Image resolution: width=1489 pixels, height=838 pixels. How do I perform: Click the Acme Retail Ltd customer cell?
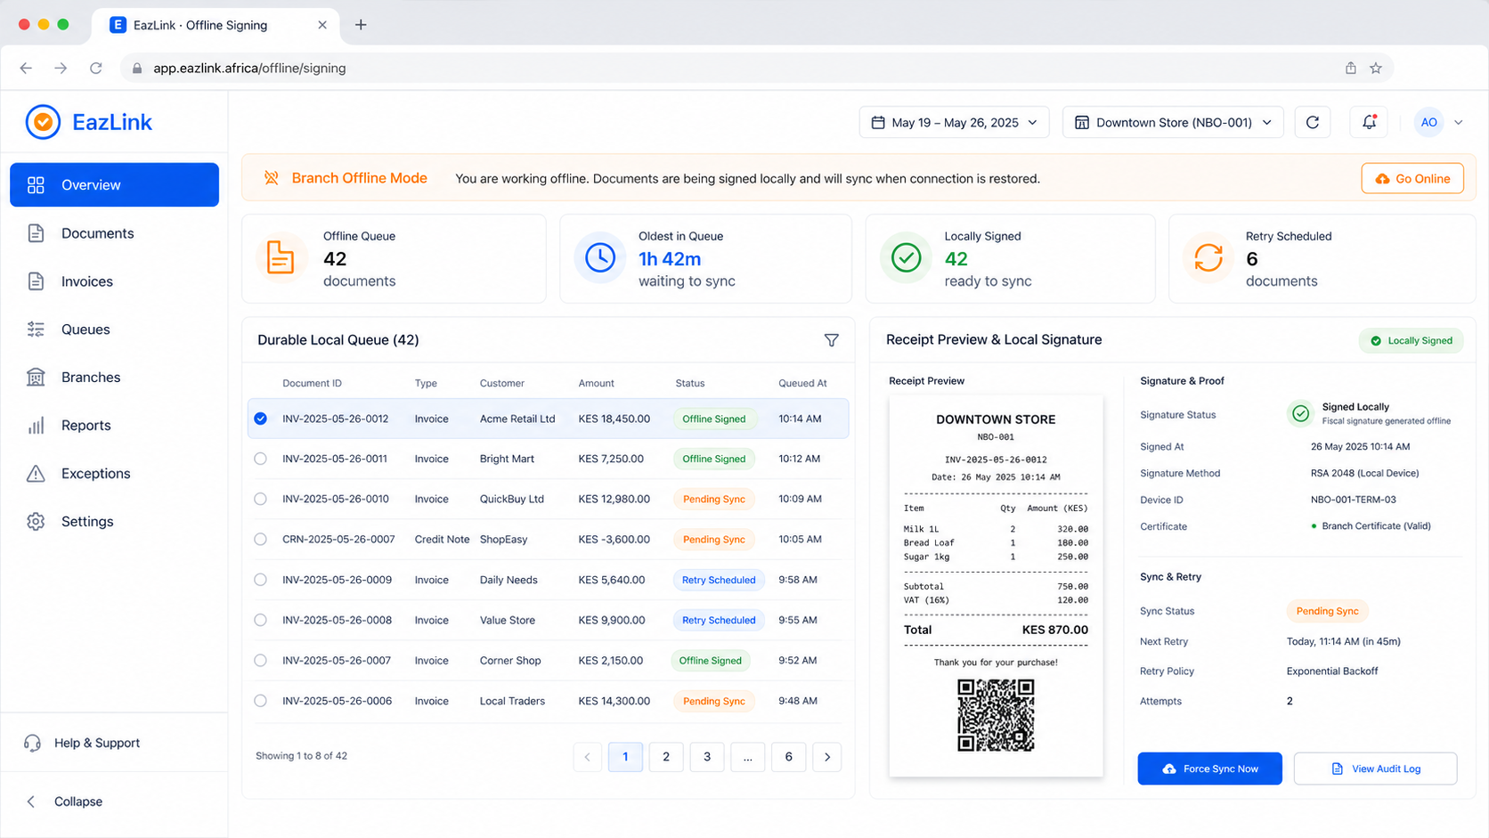point(517,419)
